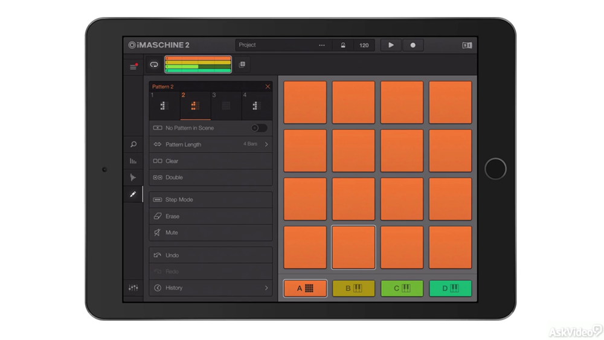The width and height of the screenshot is (604, 340).
Task: Expand Pattern Length options chevron
Action: tap(266, 144)
